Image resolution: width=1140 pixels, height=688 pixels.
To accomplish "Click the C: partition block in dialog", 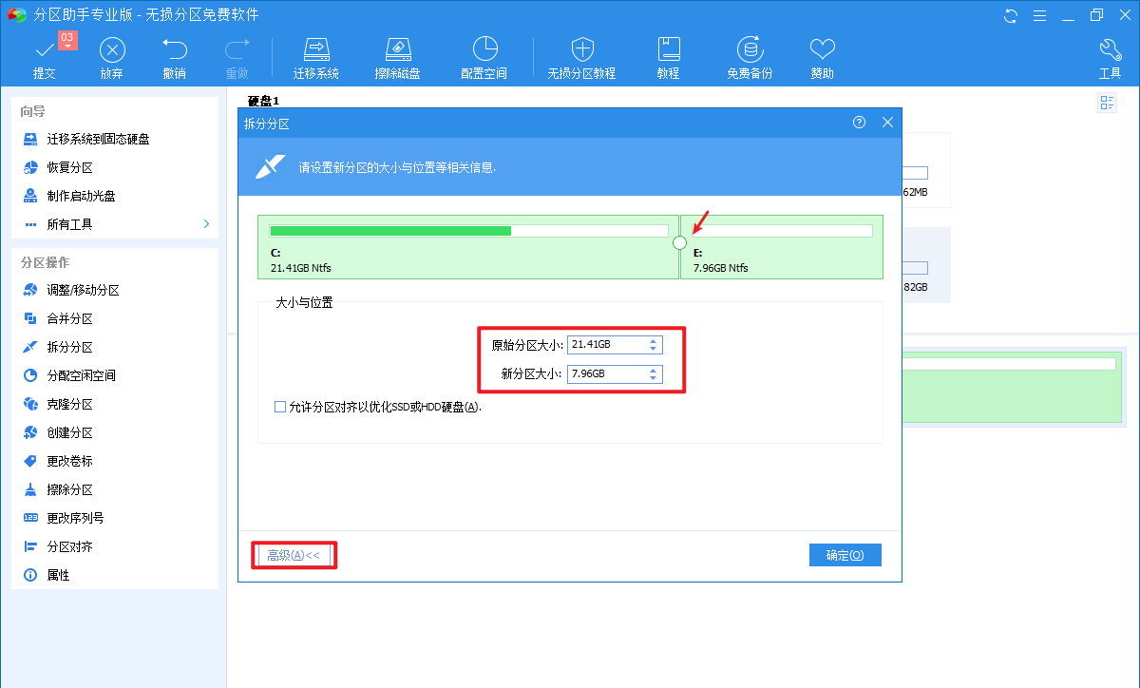I will tap(468, 247).
